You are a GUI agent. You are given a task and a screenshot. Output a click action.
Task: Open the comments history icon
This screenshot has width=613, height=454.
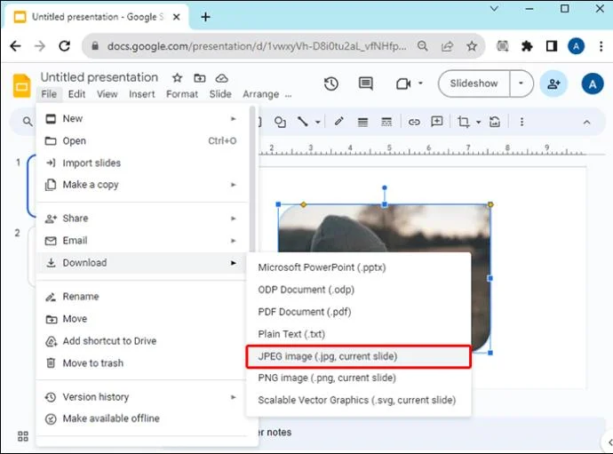click(x=365, y=84)
